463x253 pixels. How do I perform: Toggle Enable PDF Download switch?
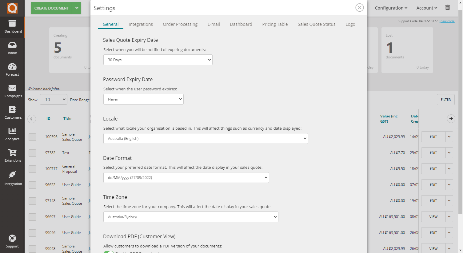coord(109,251)
